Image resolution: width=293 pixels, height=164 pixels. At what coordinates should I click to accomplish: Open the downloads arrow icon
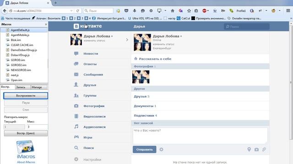[x=134, y=11]
